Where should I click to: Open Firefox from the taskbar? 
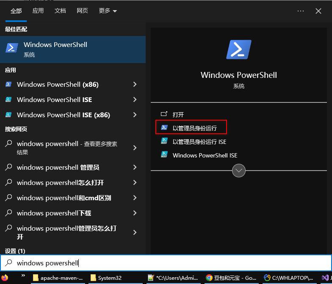click(4, 278)
